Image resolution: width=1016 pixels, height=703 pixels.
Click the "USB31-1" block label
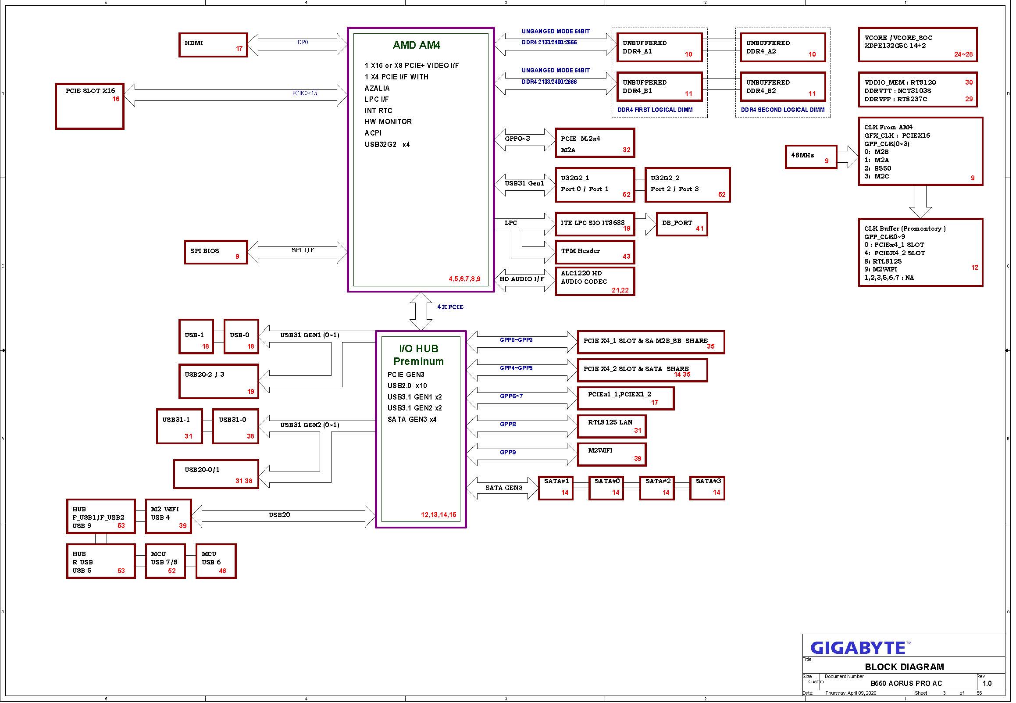coord(176,420)
